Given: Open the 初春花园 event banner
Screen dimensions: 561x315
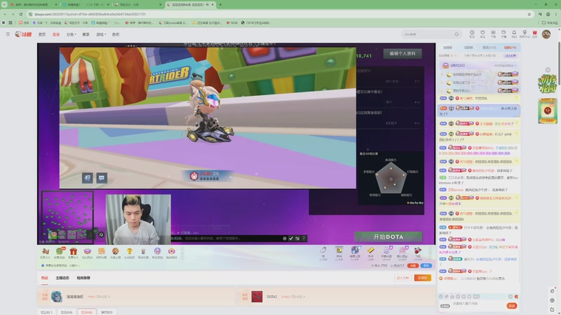Looking at the screenshot, I should [x=547, y=83].
